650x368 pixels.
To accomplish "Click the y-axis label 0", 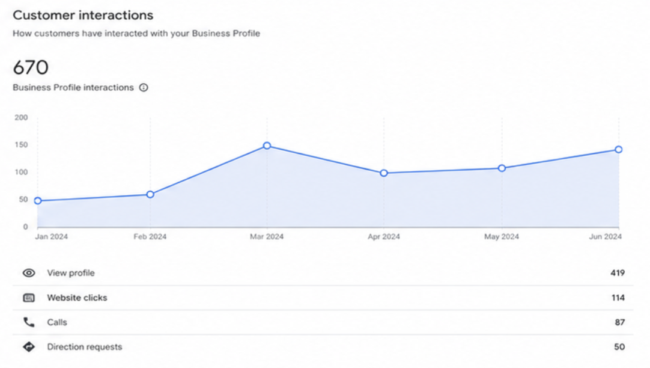I will pos(25,227).
